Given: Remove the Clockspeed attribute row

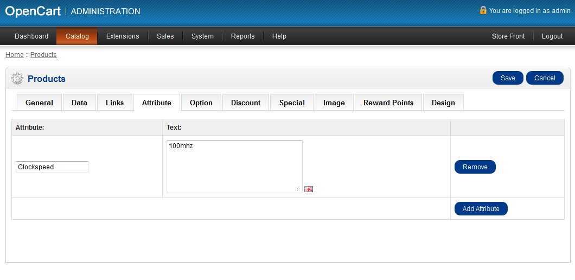Looking at the screenshot, I should coord(475,167).
